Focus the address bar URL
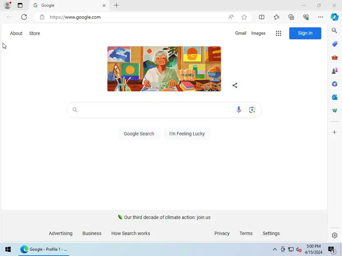The height and width of the screenshot is (256, 342). point(75,17)
